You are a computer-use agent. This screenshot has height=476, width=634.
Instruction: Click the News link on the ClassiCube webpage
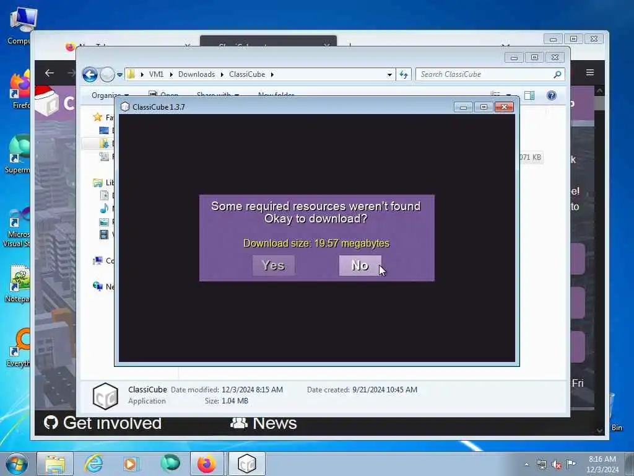pos(264,423)
